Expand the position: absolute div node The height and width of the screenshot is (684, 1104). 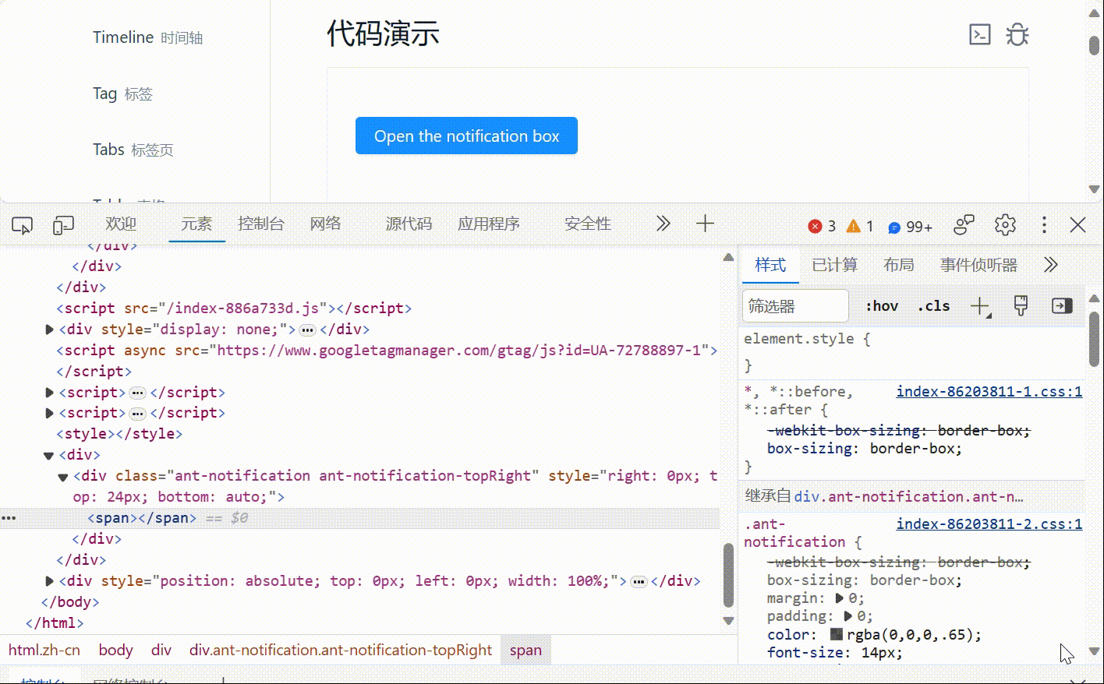coord(49,581)
